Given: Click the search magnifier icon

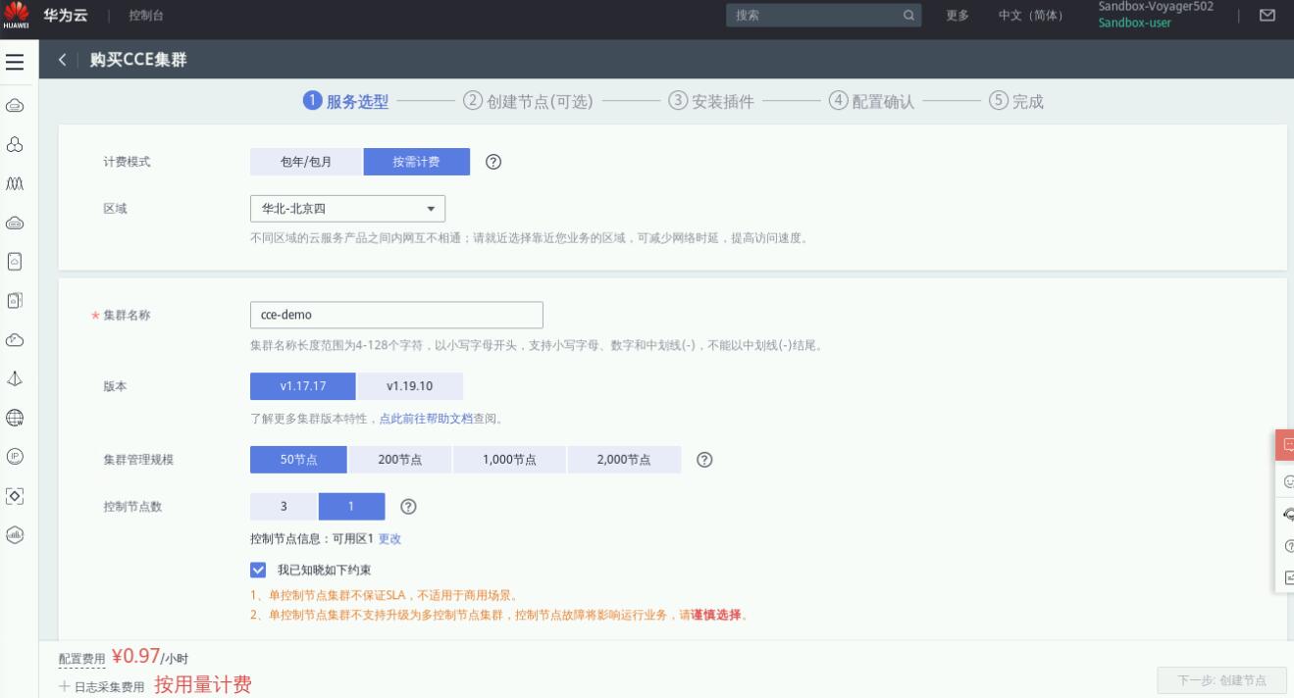Looking at the screenshot, I should [x=908, y=16].
